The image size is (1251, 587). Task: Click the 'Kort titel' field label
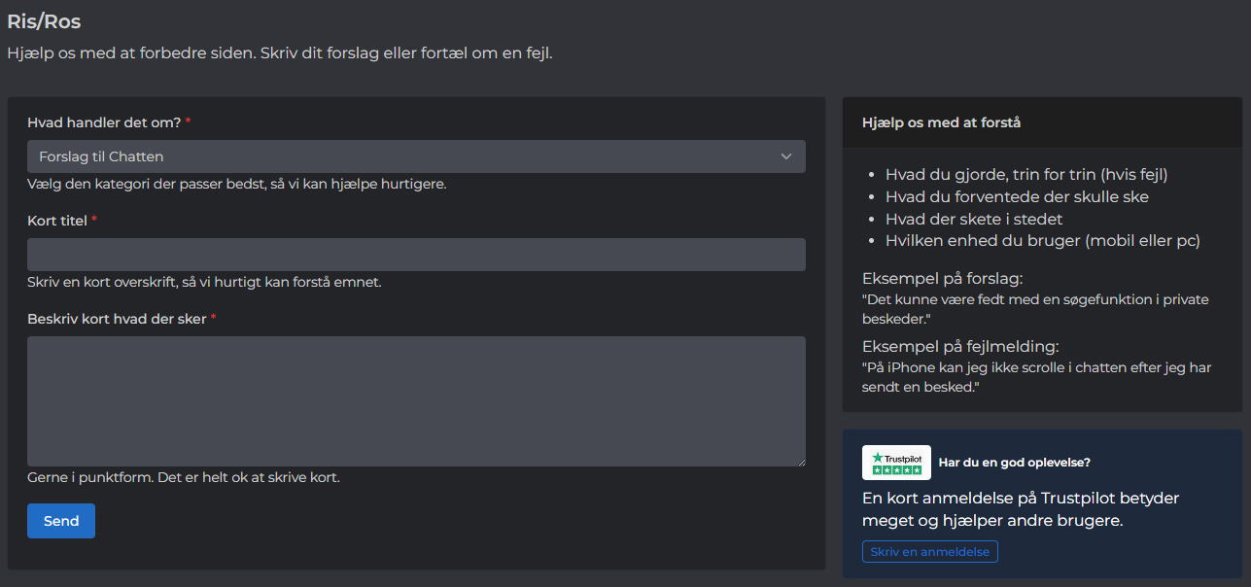tap(58, 221)
